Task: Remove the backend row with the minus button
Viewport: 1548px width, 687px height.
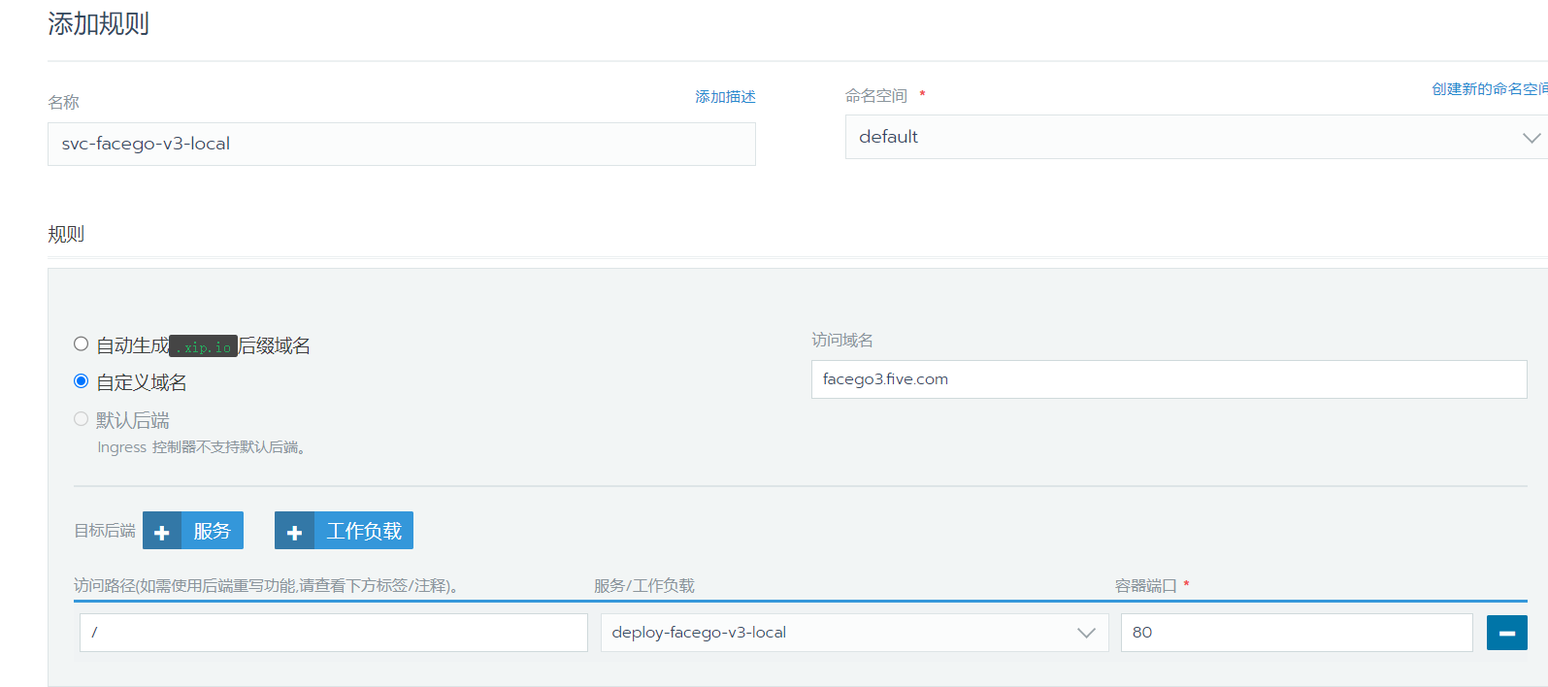Action: tap(1506, 633)
